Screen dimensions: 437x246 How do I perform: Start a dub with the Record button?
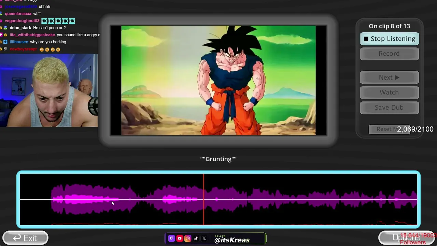click(x=390, y=54)
